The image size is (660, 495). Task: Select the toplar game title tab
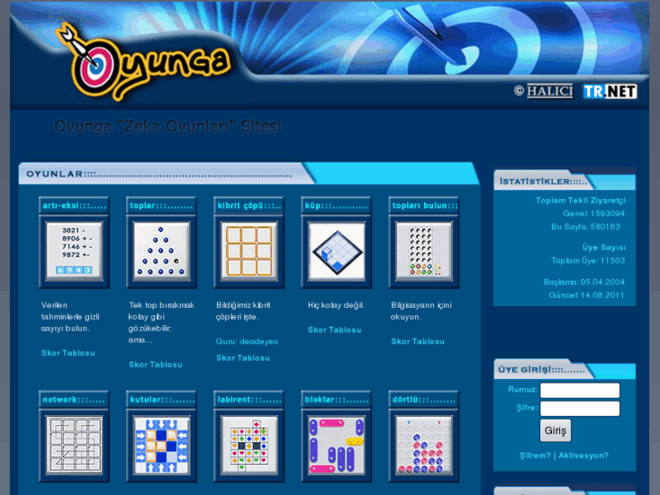162,205
